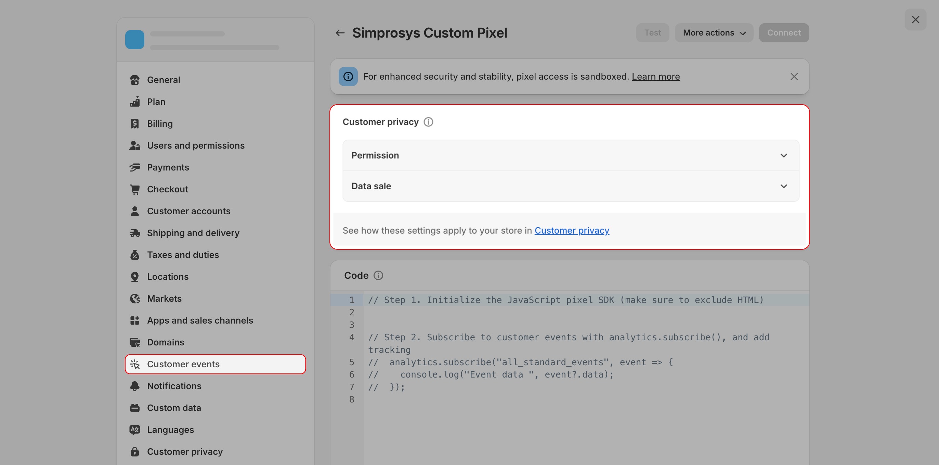The image size is (939, 465).
Task: Click the info icon next to Customer privacy heading
Action: [428, 122]
